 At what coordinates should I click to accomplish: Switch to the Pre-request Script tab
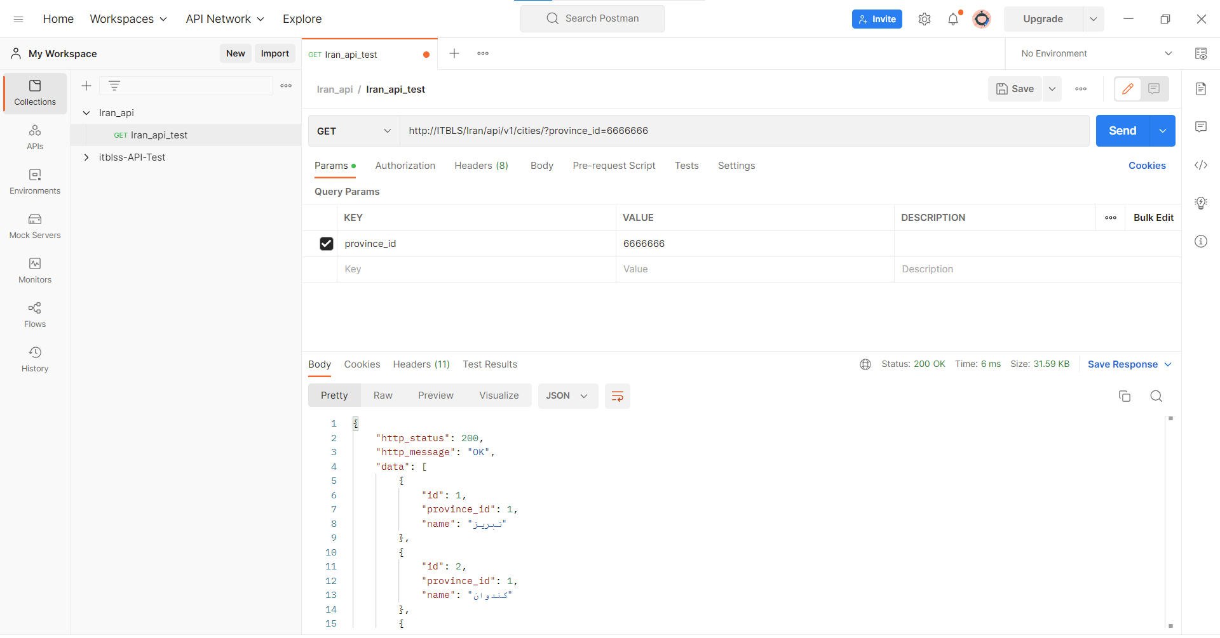[614, 166]
